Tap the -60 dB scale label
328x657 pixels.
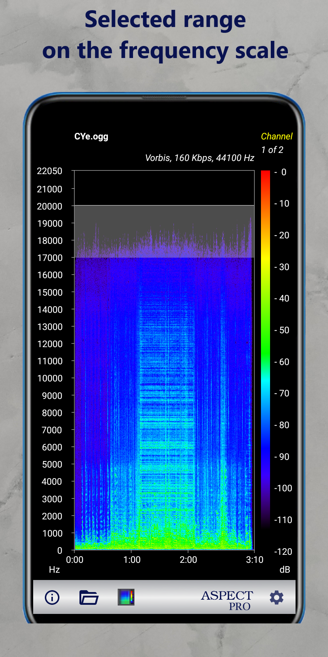point(282,362)
